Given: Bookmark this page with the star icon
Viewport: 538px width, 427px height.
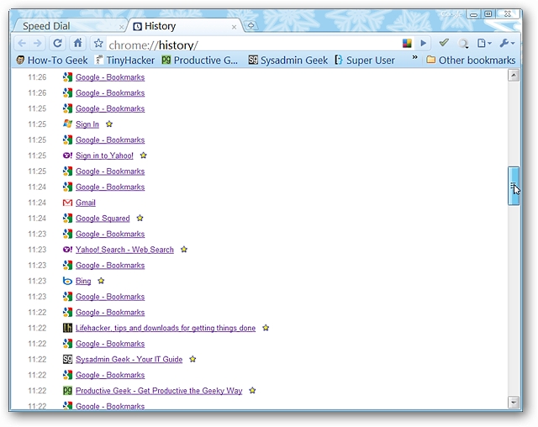Looking at the screenshot, I should click(98, 43).
